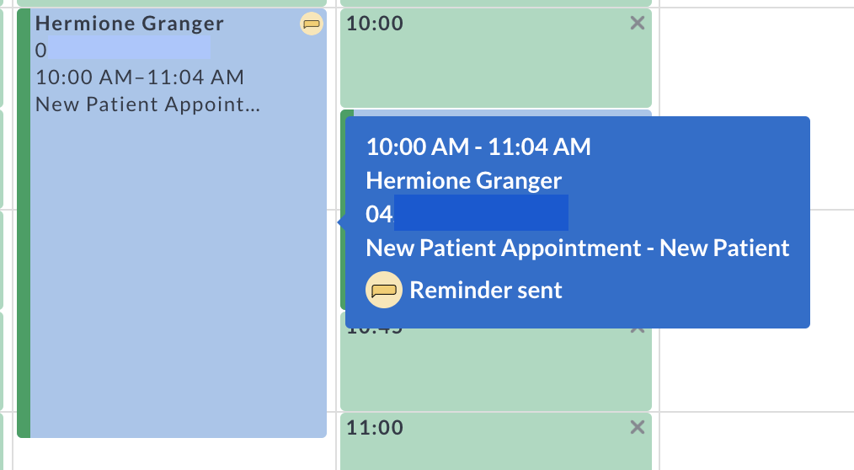Click the green status bar on Hermione's appointment
This screenshot has width=854, height=470.
click(24, 222)
